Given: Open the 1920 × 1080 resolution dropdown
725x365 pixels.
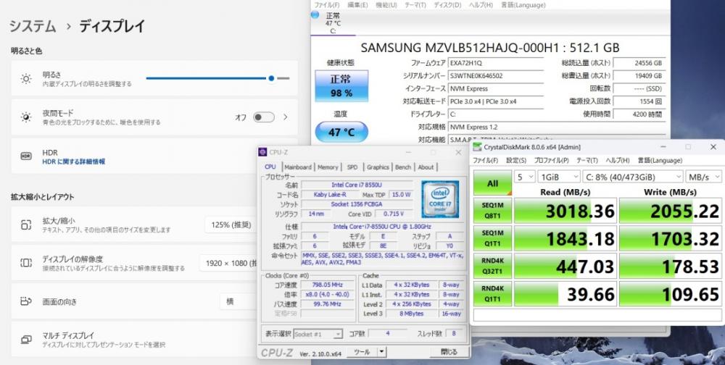Looking at the screenshot, I should tap(229, 263).
